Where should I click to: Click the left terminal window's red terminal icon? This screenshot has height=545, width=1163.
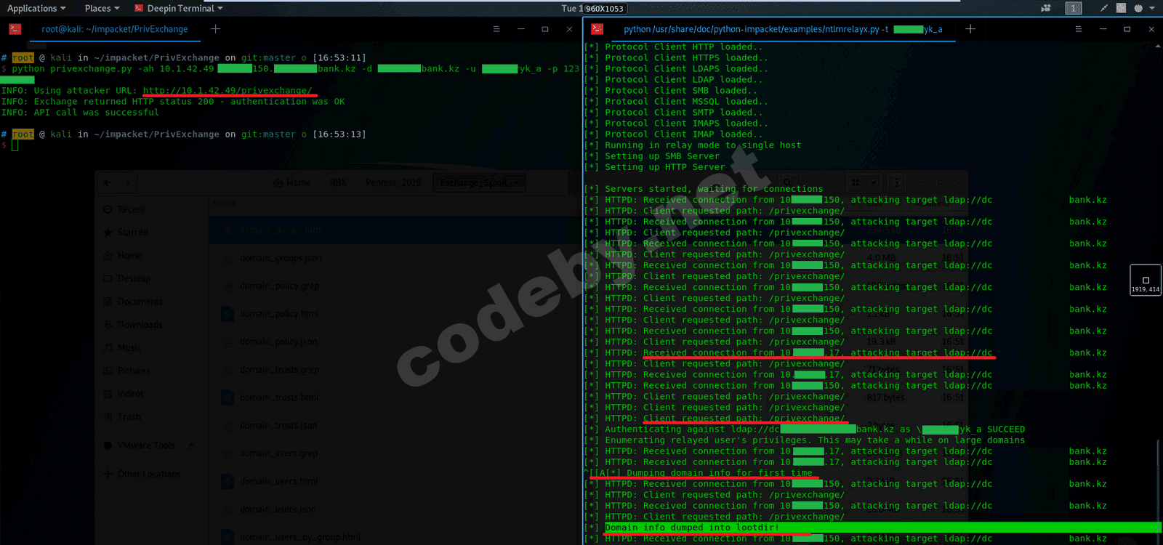(x=15, y=29)
